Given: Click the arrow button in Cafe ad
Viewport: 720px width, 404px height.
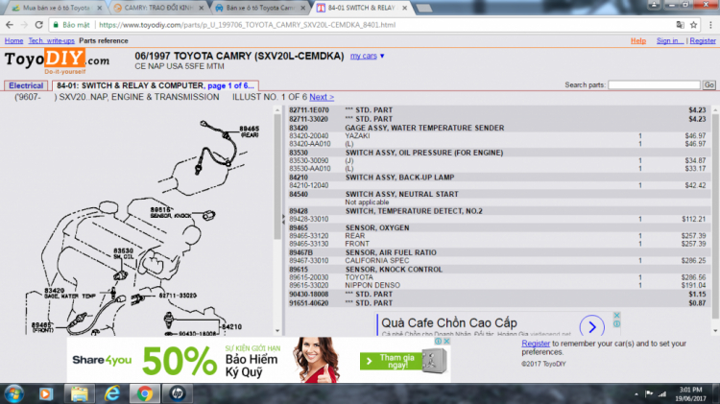Looking at the screenshot, I should (592, 326).
